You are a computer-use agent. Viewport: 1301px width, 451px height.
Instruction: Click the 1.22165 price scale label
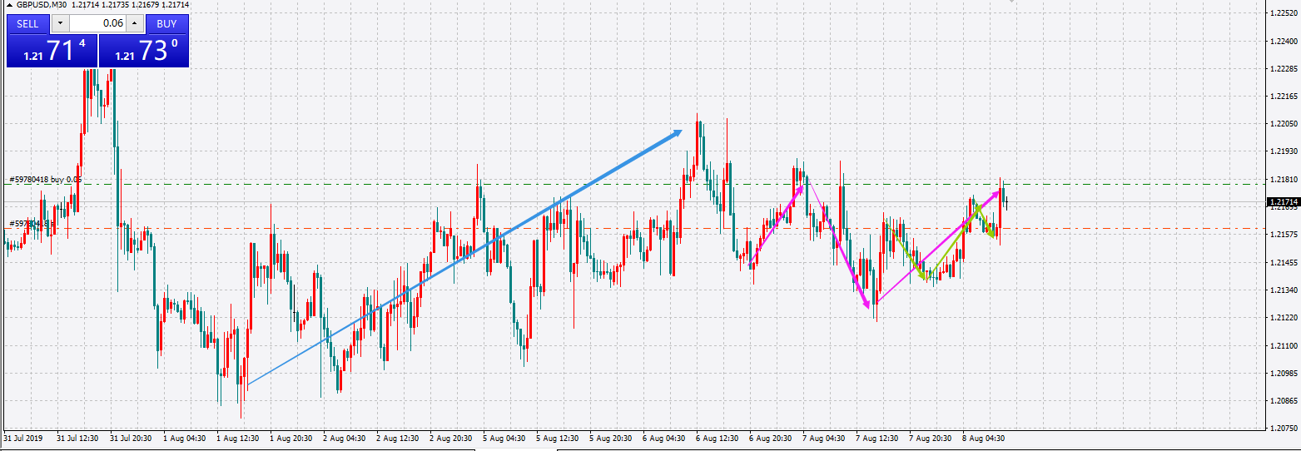pos(1285,97)
